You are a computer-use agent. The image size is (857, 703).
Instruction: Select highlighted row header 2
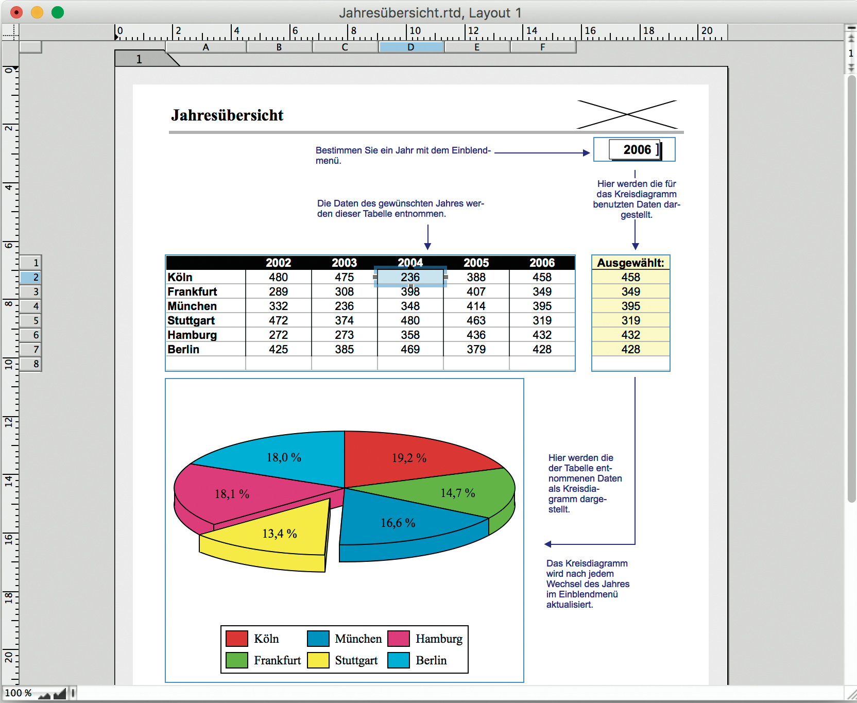[30, 277]
